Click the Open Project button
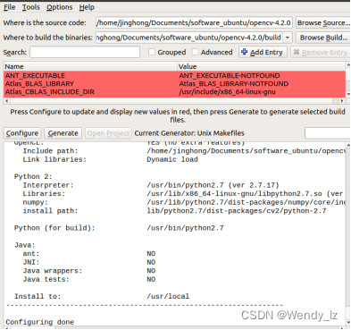The height and width of the screenshot is (330, 351). [108, 133]
